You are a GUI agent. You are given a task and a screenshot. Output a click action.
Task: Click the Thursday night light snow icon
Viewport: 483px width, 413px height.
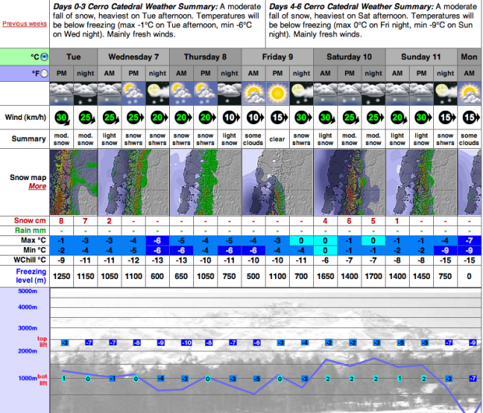pos(230,94)
